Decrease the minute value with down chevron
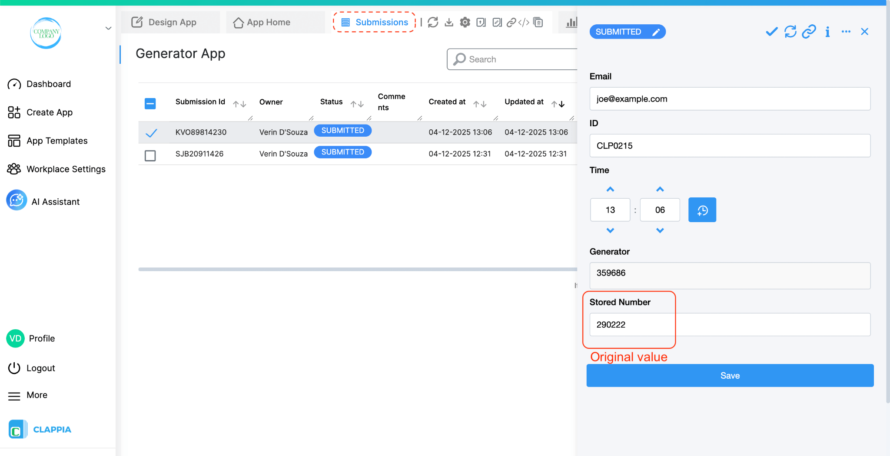This screenshot has width=890, height=456. (x=660, y=230)
